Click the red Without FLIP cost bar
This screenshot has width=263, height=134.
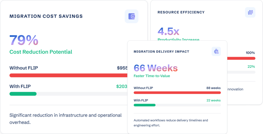tap(68, 75)
